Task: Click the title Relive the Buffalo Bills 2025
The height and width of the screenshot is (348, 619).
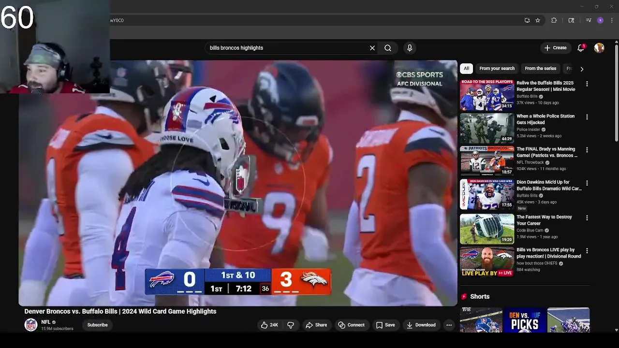Action: 545,86
